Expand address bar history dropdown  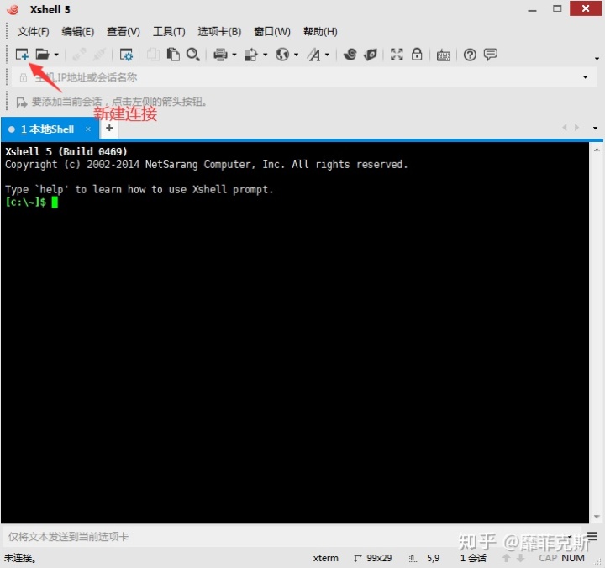(x=586, y=77)
